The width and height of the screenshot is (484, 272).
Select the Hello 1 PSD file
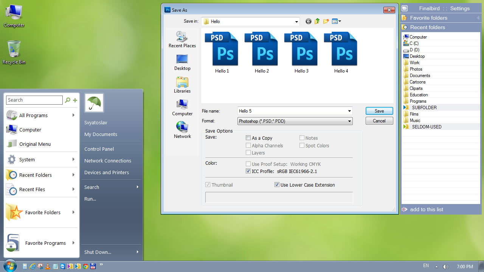point(222,53)
